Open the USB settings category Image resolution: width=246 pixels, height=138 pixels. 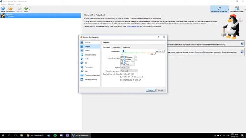tap(90, 71)
